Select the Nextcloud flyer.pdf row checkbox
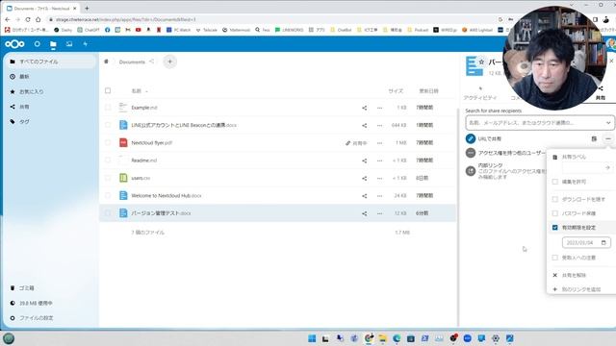 click(108, 143)
